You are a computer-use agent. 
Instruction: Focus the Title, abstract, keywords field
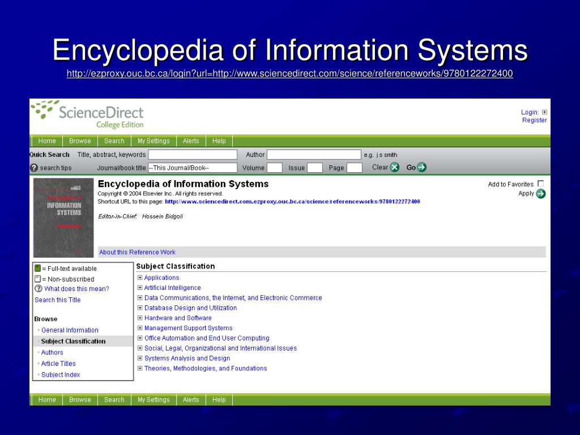[x=193, y=155]
